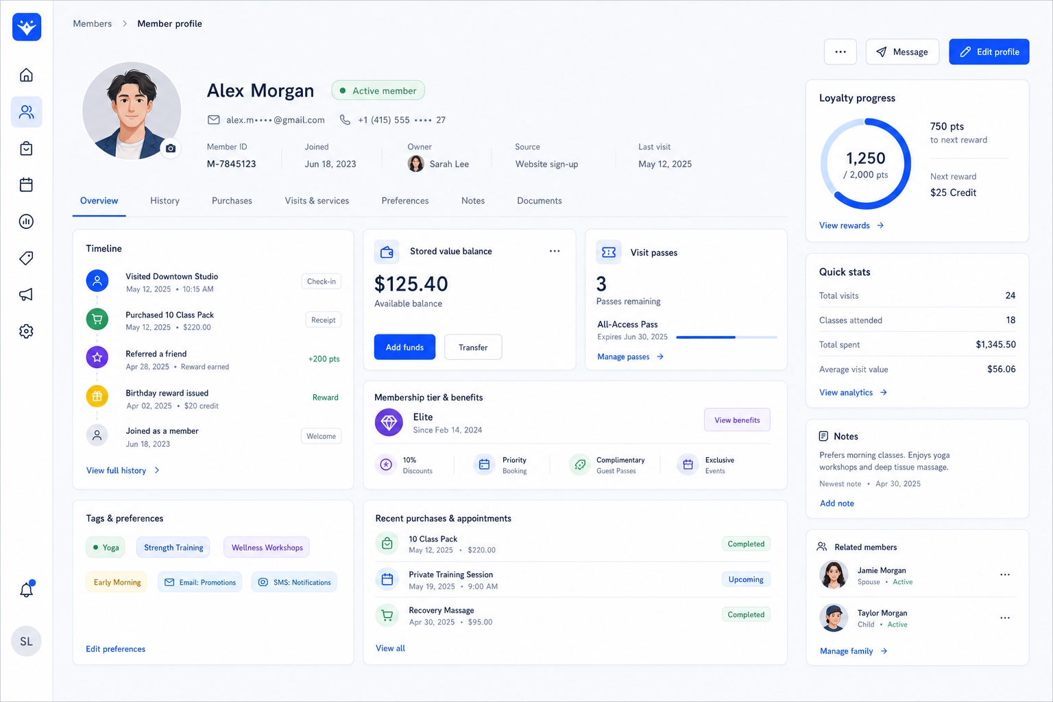Image resolution: width=1053 pixels, height=702 pixels.
Task: Click the Visit passes ticket icon
Action: 609,252
